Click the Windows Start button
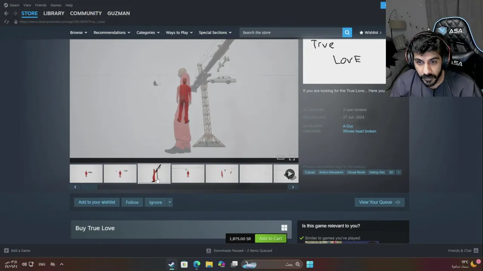The height and width of the screenshot is (271, 483). click(x=310, y=264)
